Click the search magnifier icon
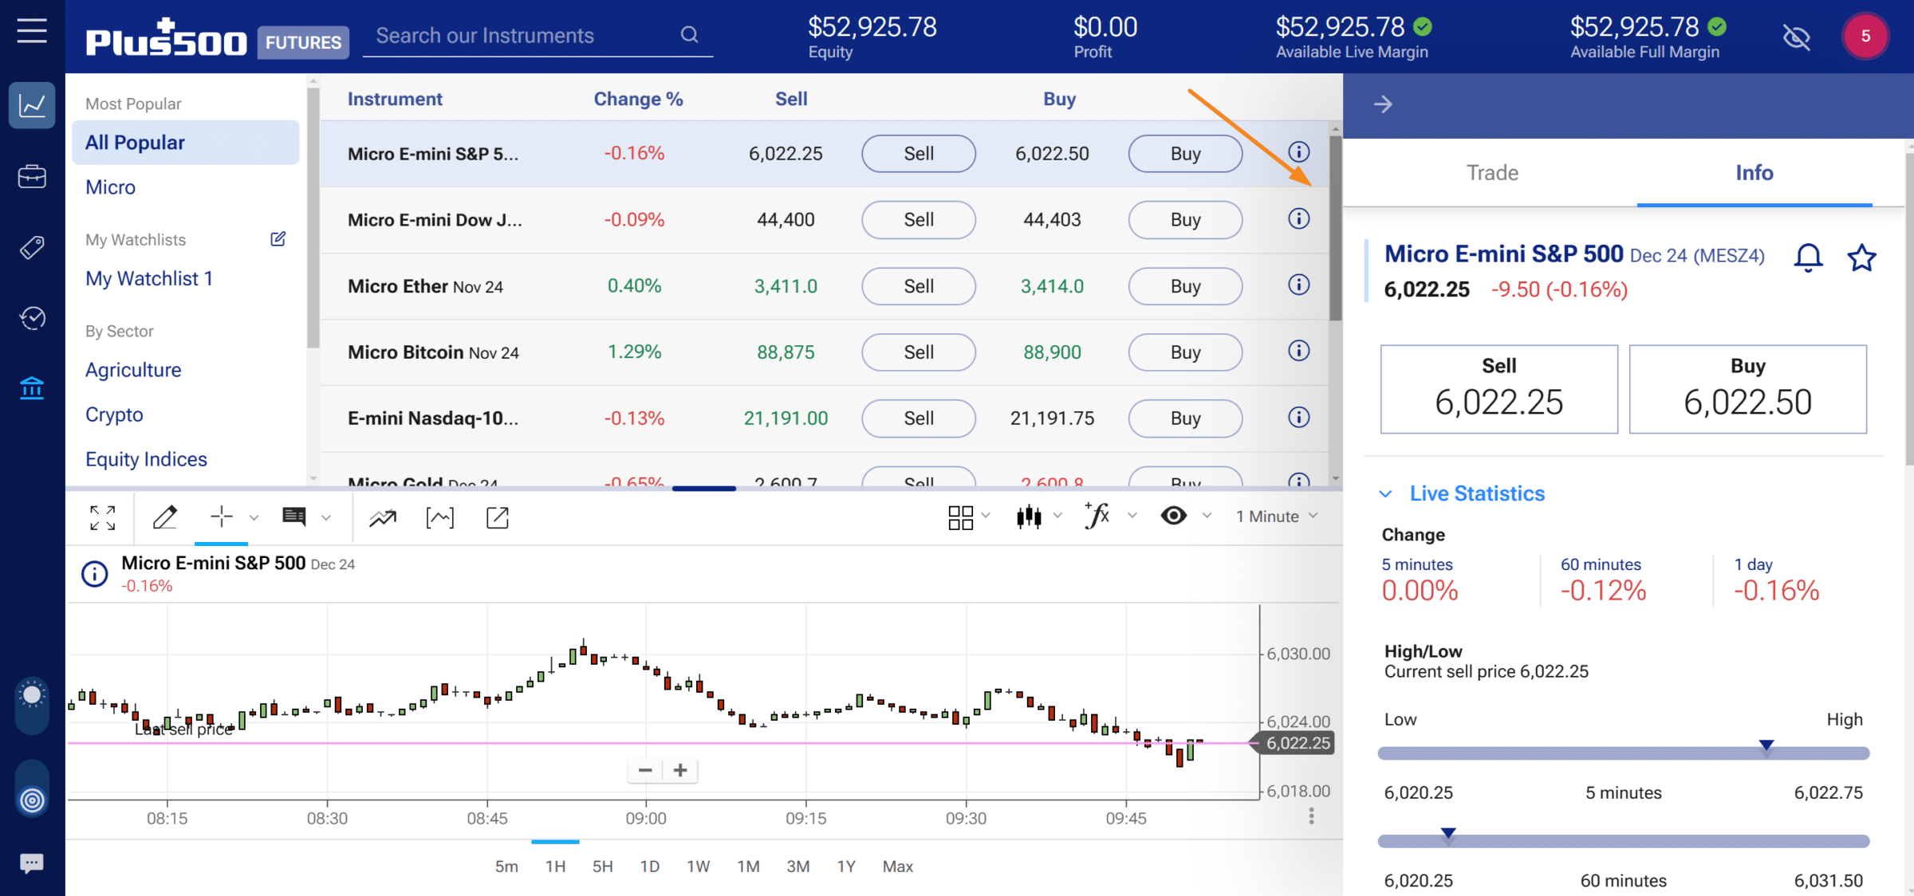1914x896 pixels. coord(690,34)
